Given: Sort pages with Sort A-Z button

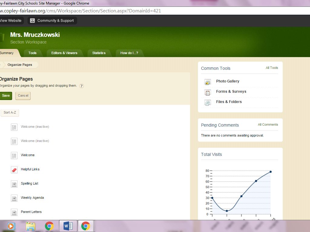Looking at the screenshot, I should [x=10, y=113].
